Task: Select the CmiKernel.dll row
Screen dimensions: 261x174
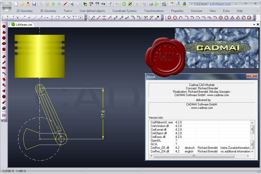Action: 199,130
